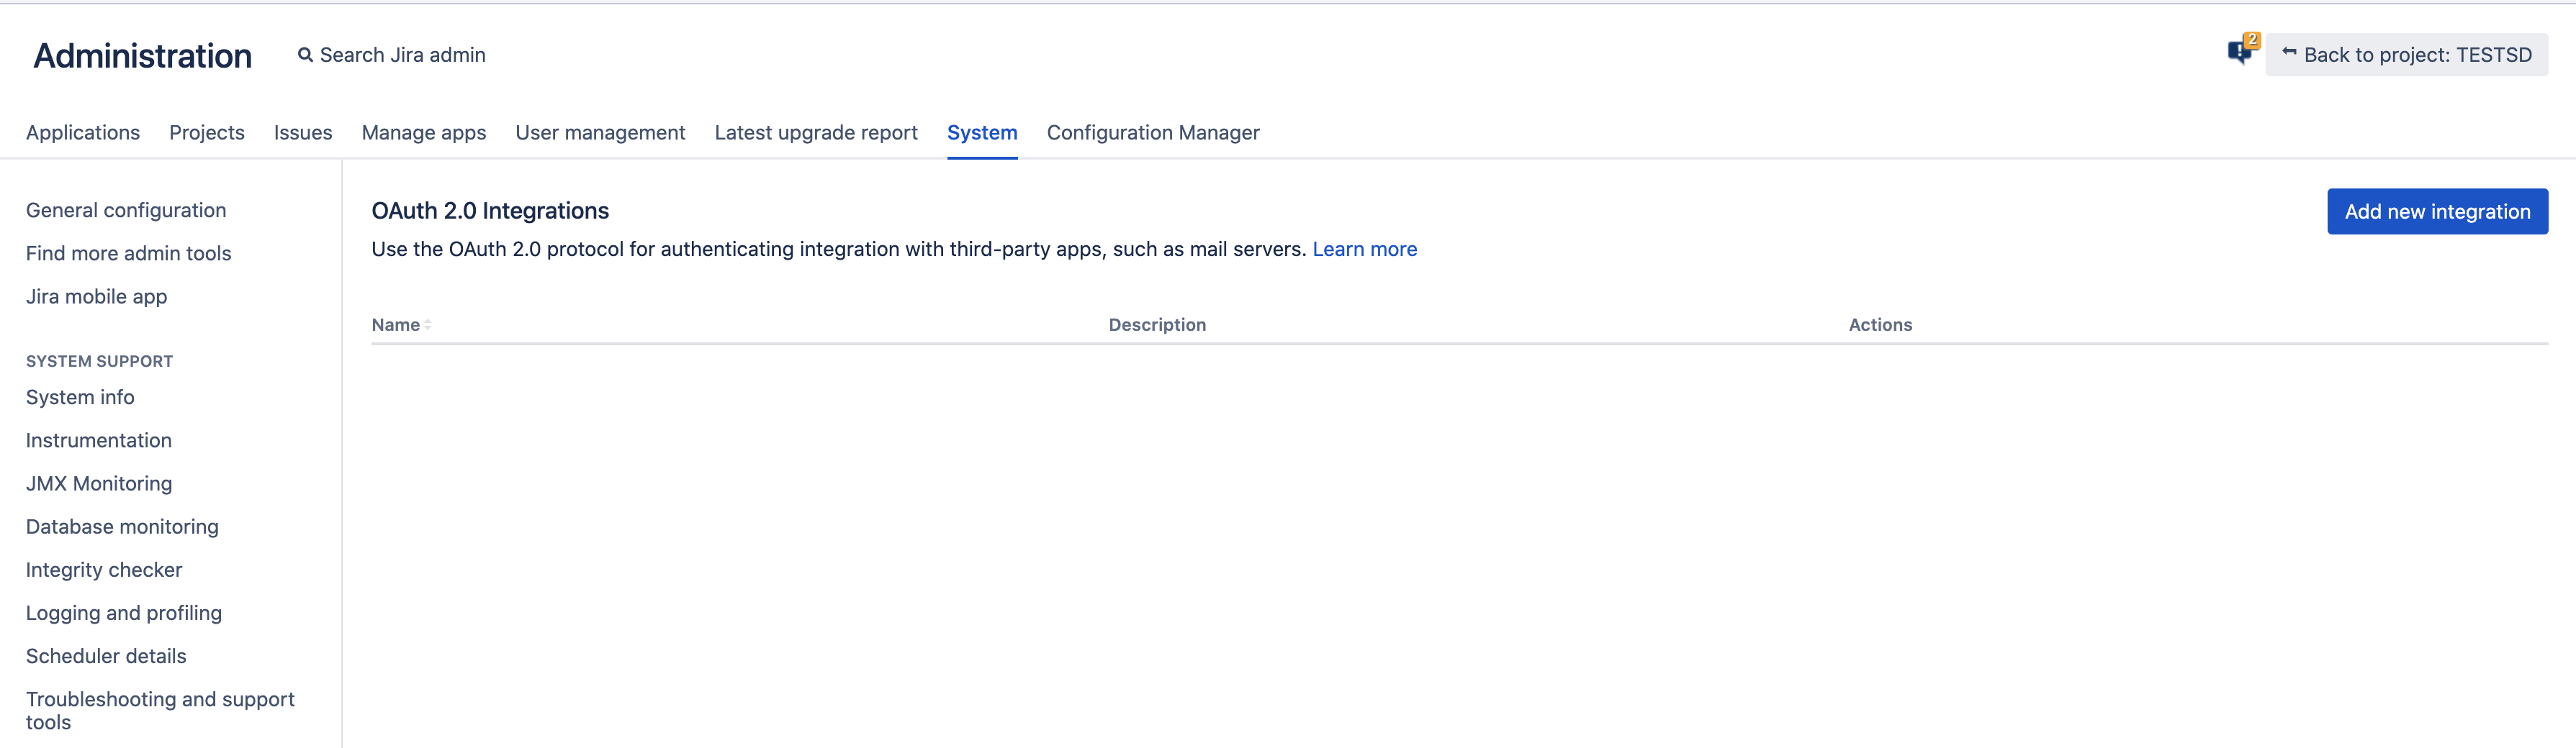Open Logging and profiling page

(124, 614)
